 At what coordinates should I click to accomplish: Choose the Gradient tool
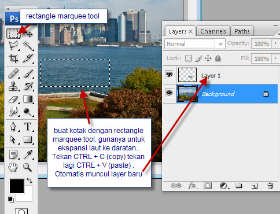[28, 99]
